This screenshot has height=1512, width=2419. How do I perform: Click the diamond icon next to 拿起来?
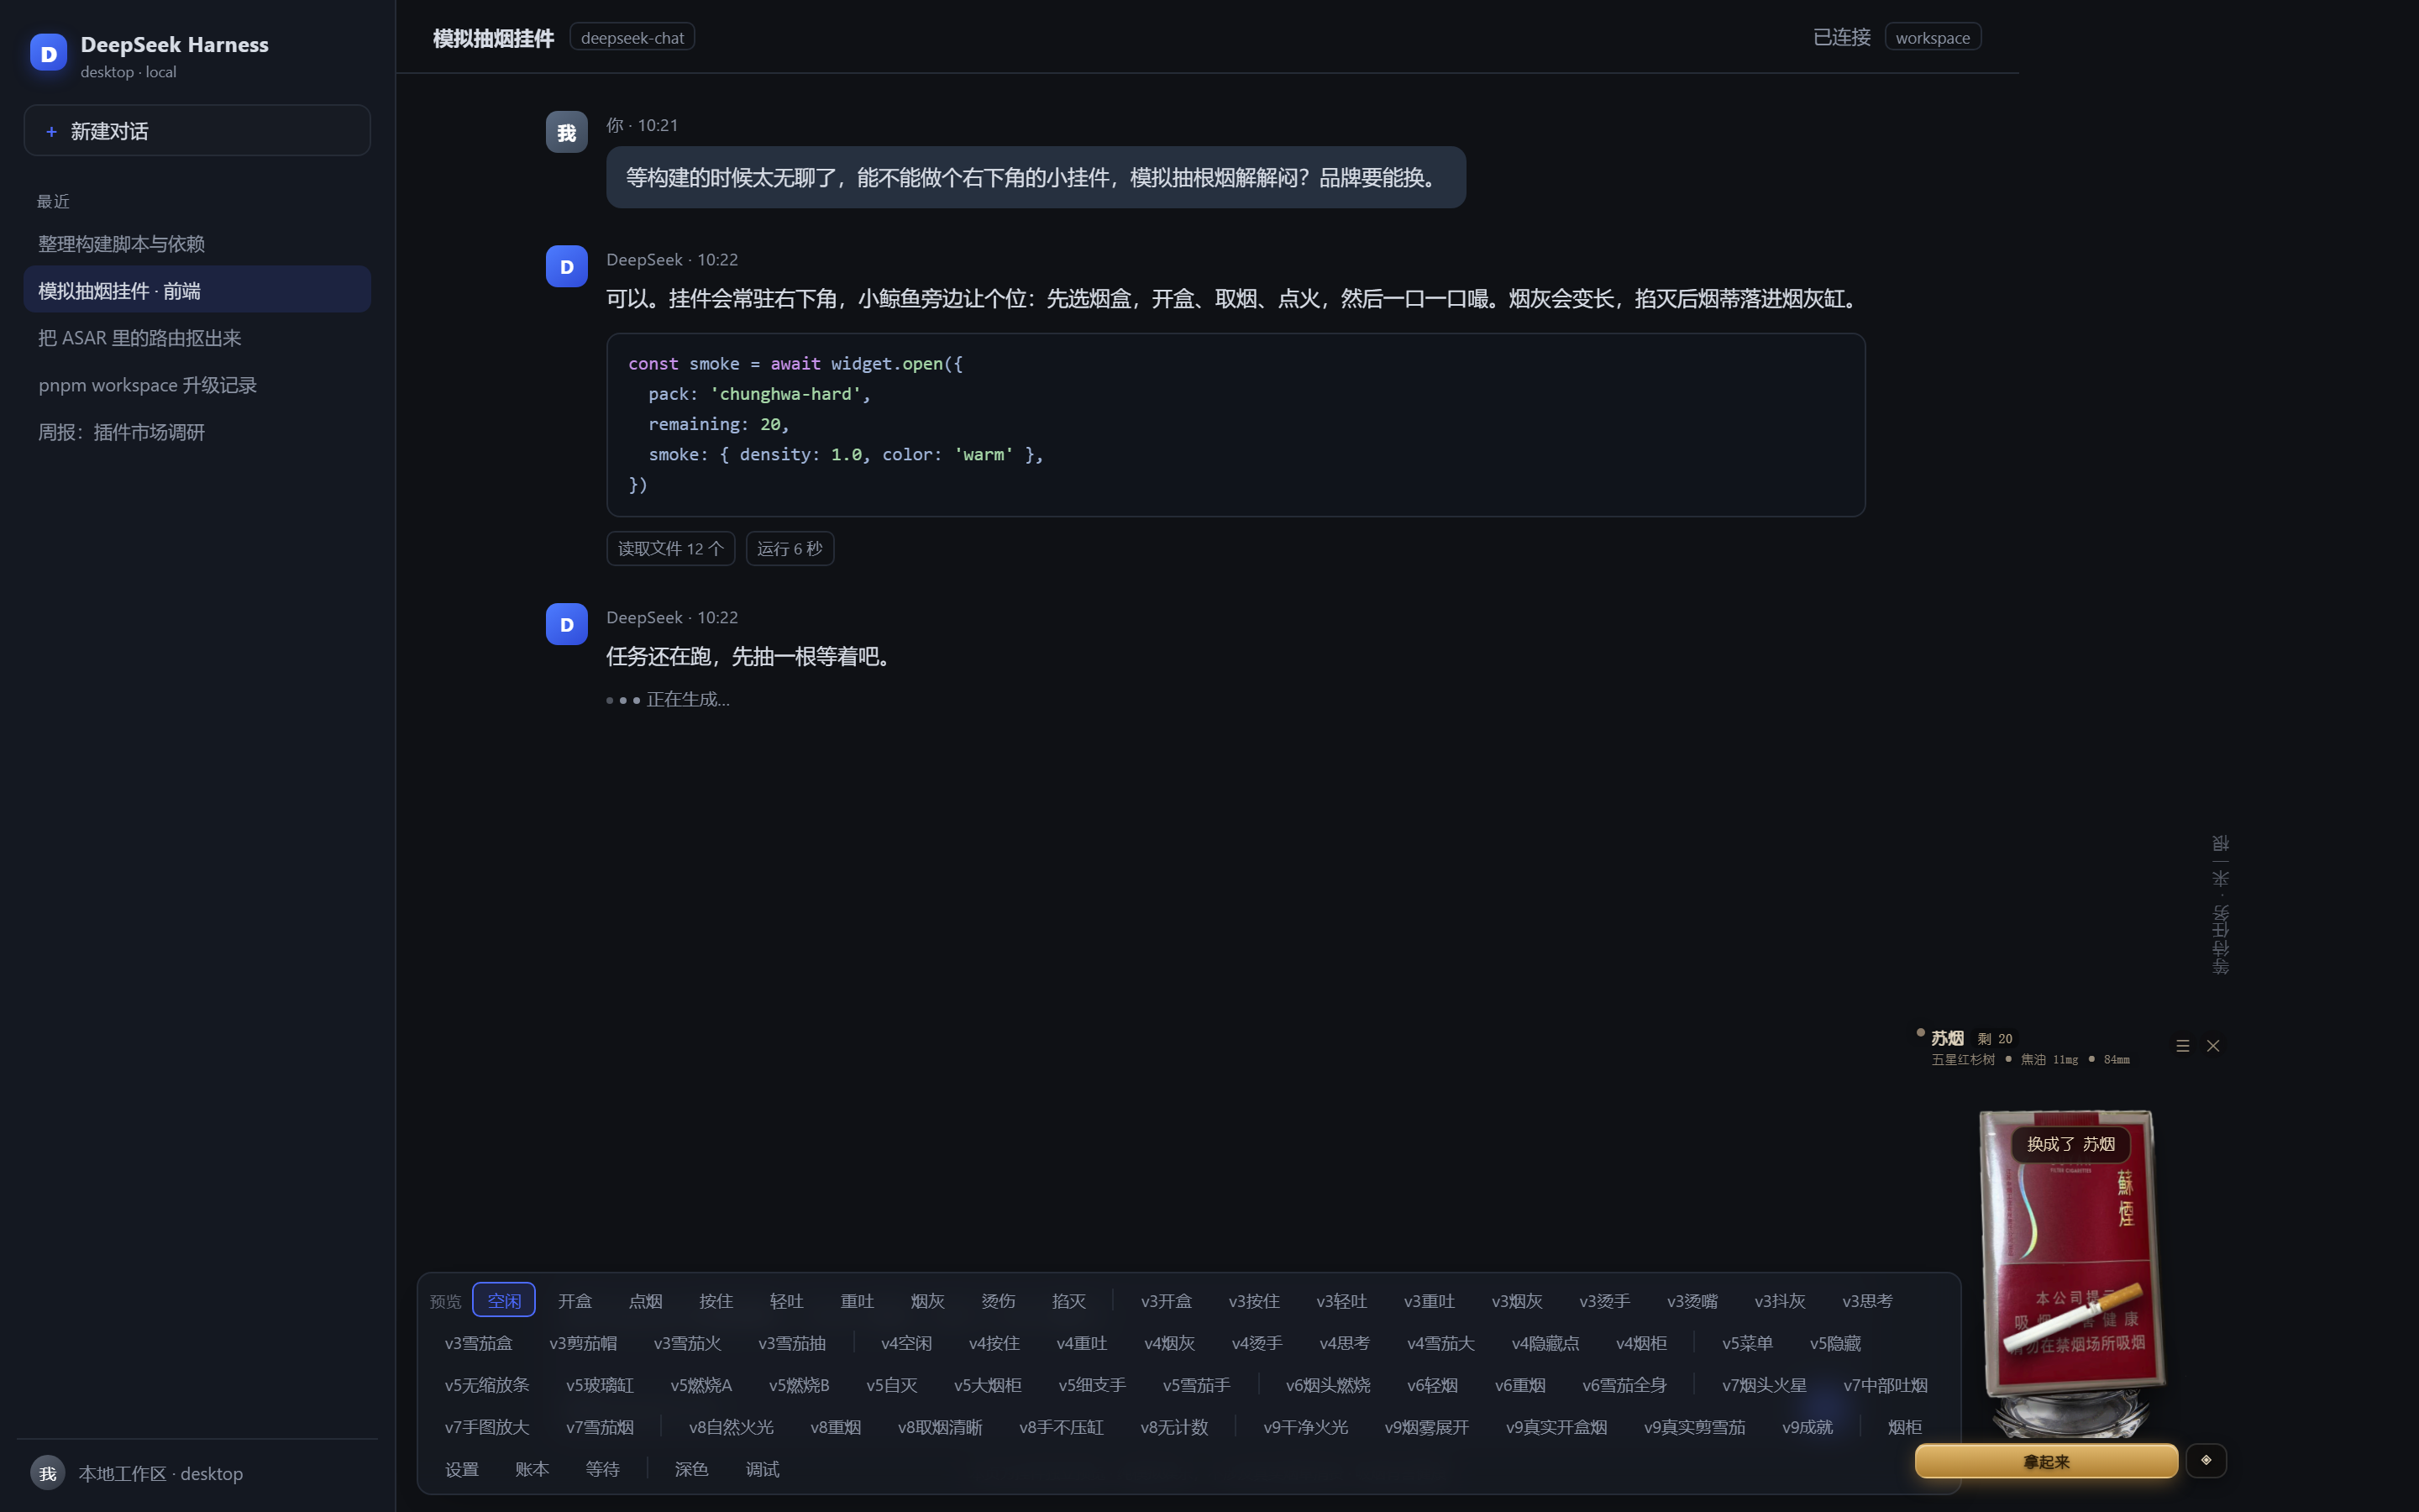(2206, 1460)
